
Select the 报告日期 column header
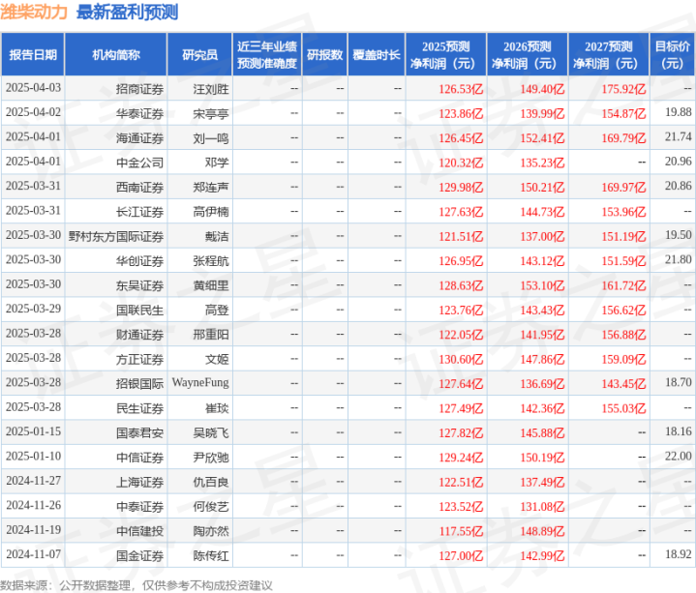coord(33,55)
